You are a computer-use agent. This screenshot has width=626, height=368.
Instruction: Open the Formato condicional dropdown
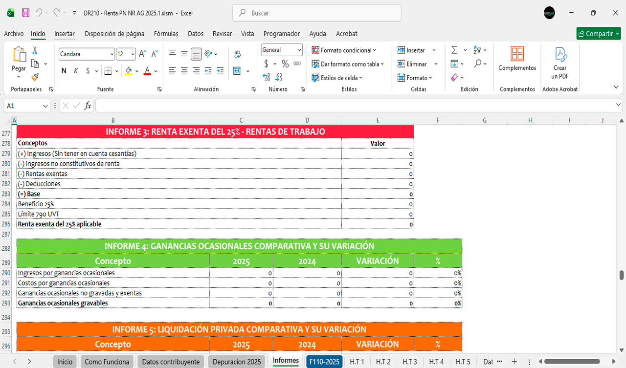(x=344, y=50)
